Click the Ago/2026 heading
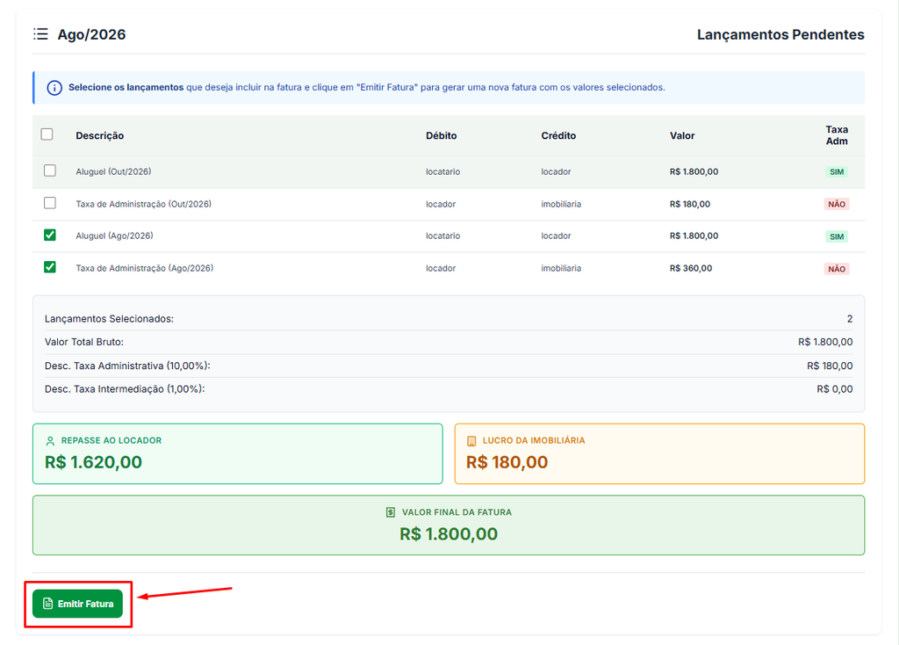This screenshot has width=899, height=645. point(91,34)
